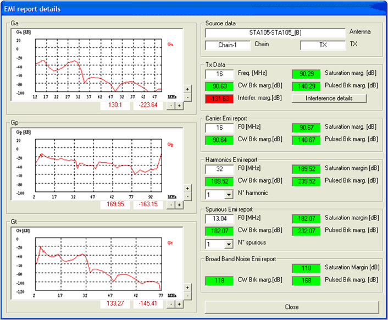
Task: Click Broad Band Pulsed Brk marg. value 168
Action: pyautogui.click(x=306, y=280)
